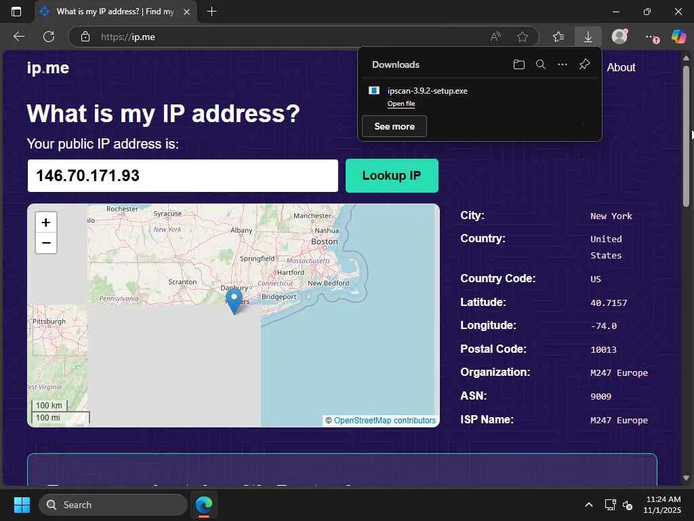The image size is (694, 521).
Task: Click the muted volume tray icon
Action: [628, 505]
